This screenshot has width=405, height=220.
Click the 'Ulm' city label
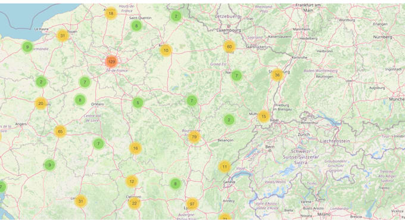[349, 81]
